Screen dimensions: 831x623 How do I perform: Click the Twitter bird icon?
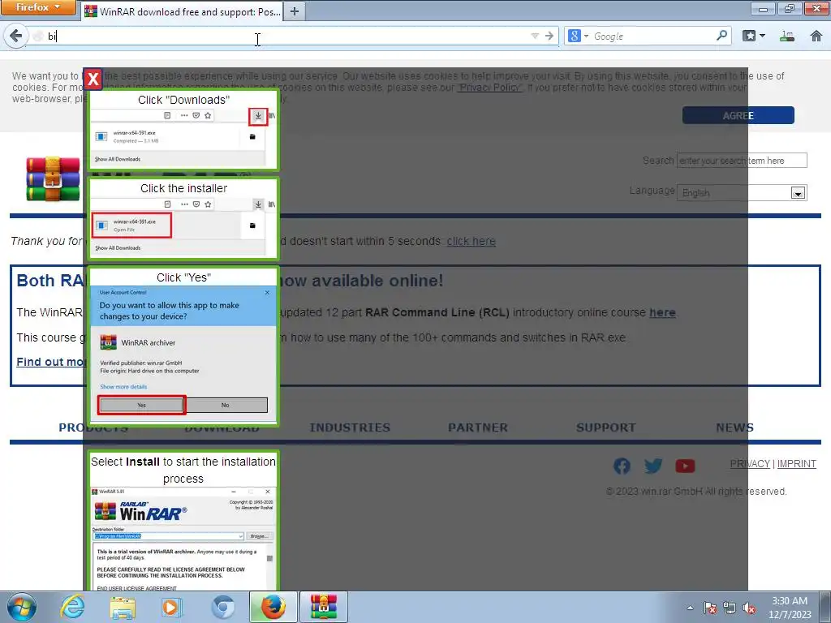click(653, 466)
